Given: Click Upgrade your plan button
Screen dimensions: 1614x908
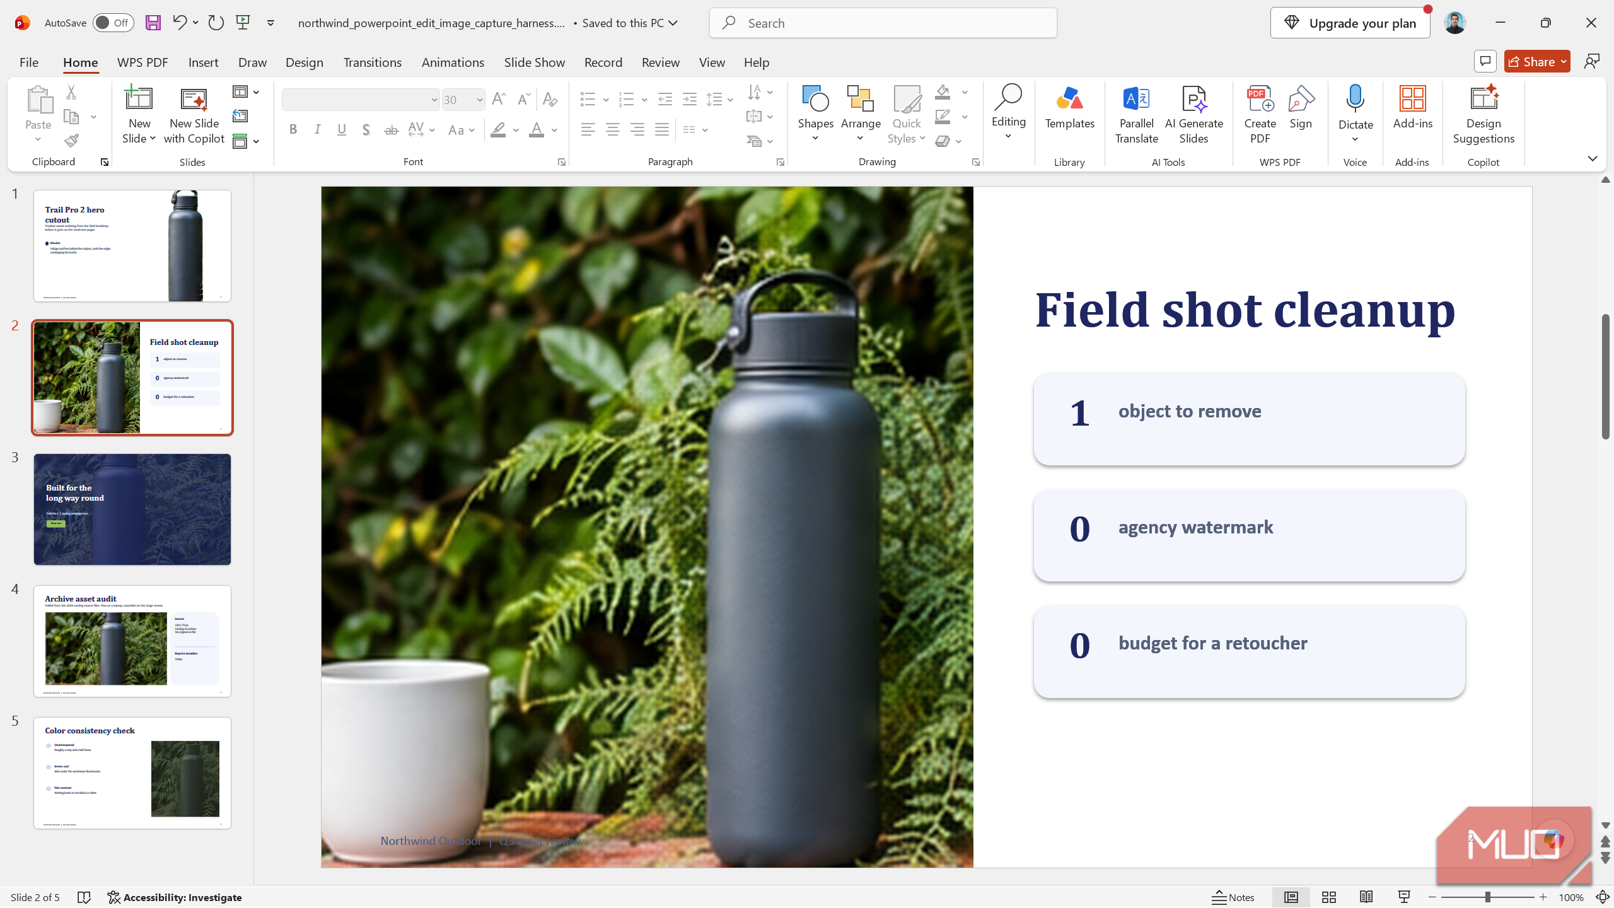Looking at the screenshot, I should pyautogui.click(x=1350, y=23).
